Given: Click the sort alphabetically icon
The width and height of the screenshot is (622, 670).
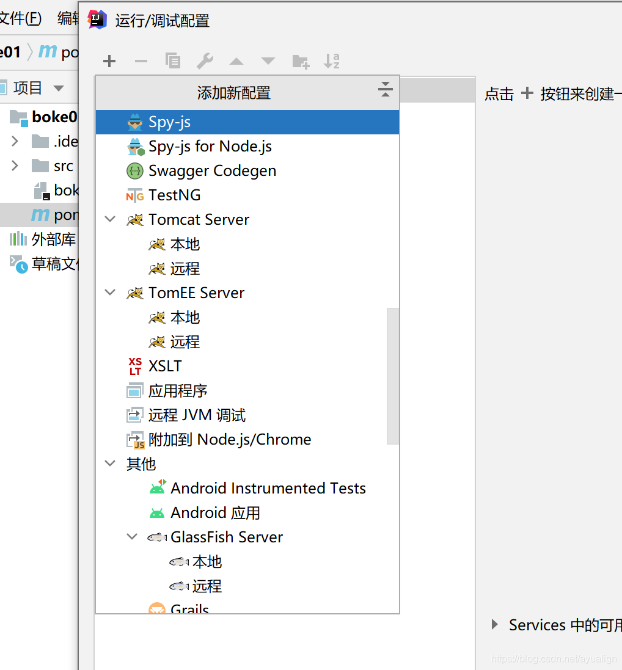Looking at the screenshot, I should (332, 61).
